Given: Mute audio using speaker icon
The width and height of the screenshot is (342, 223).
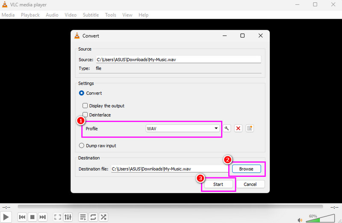Looking at the screenshot, I should click(x=300, y=220).
